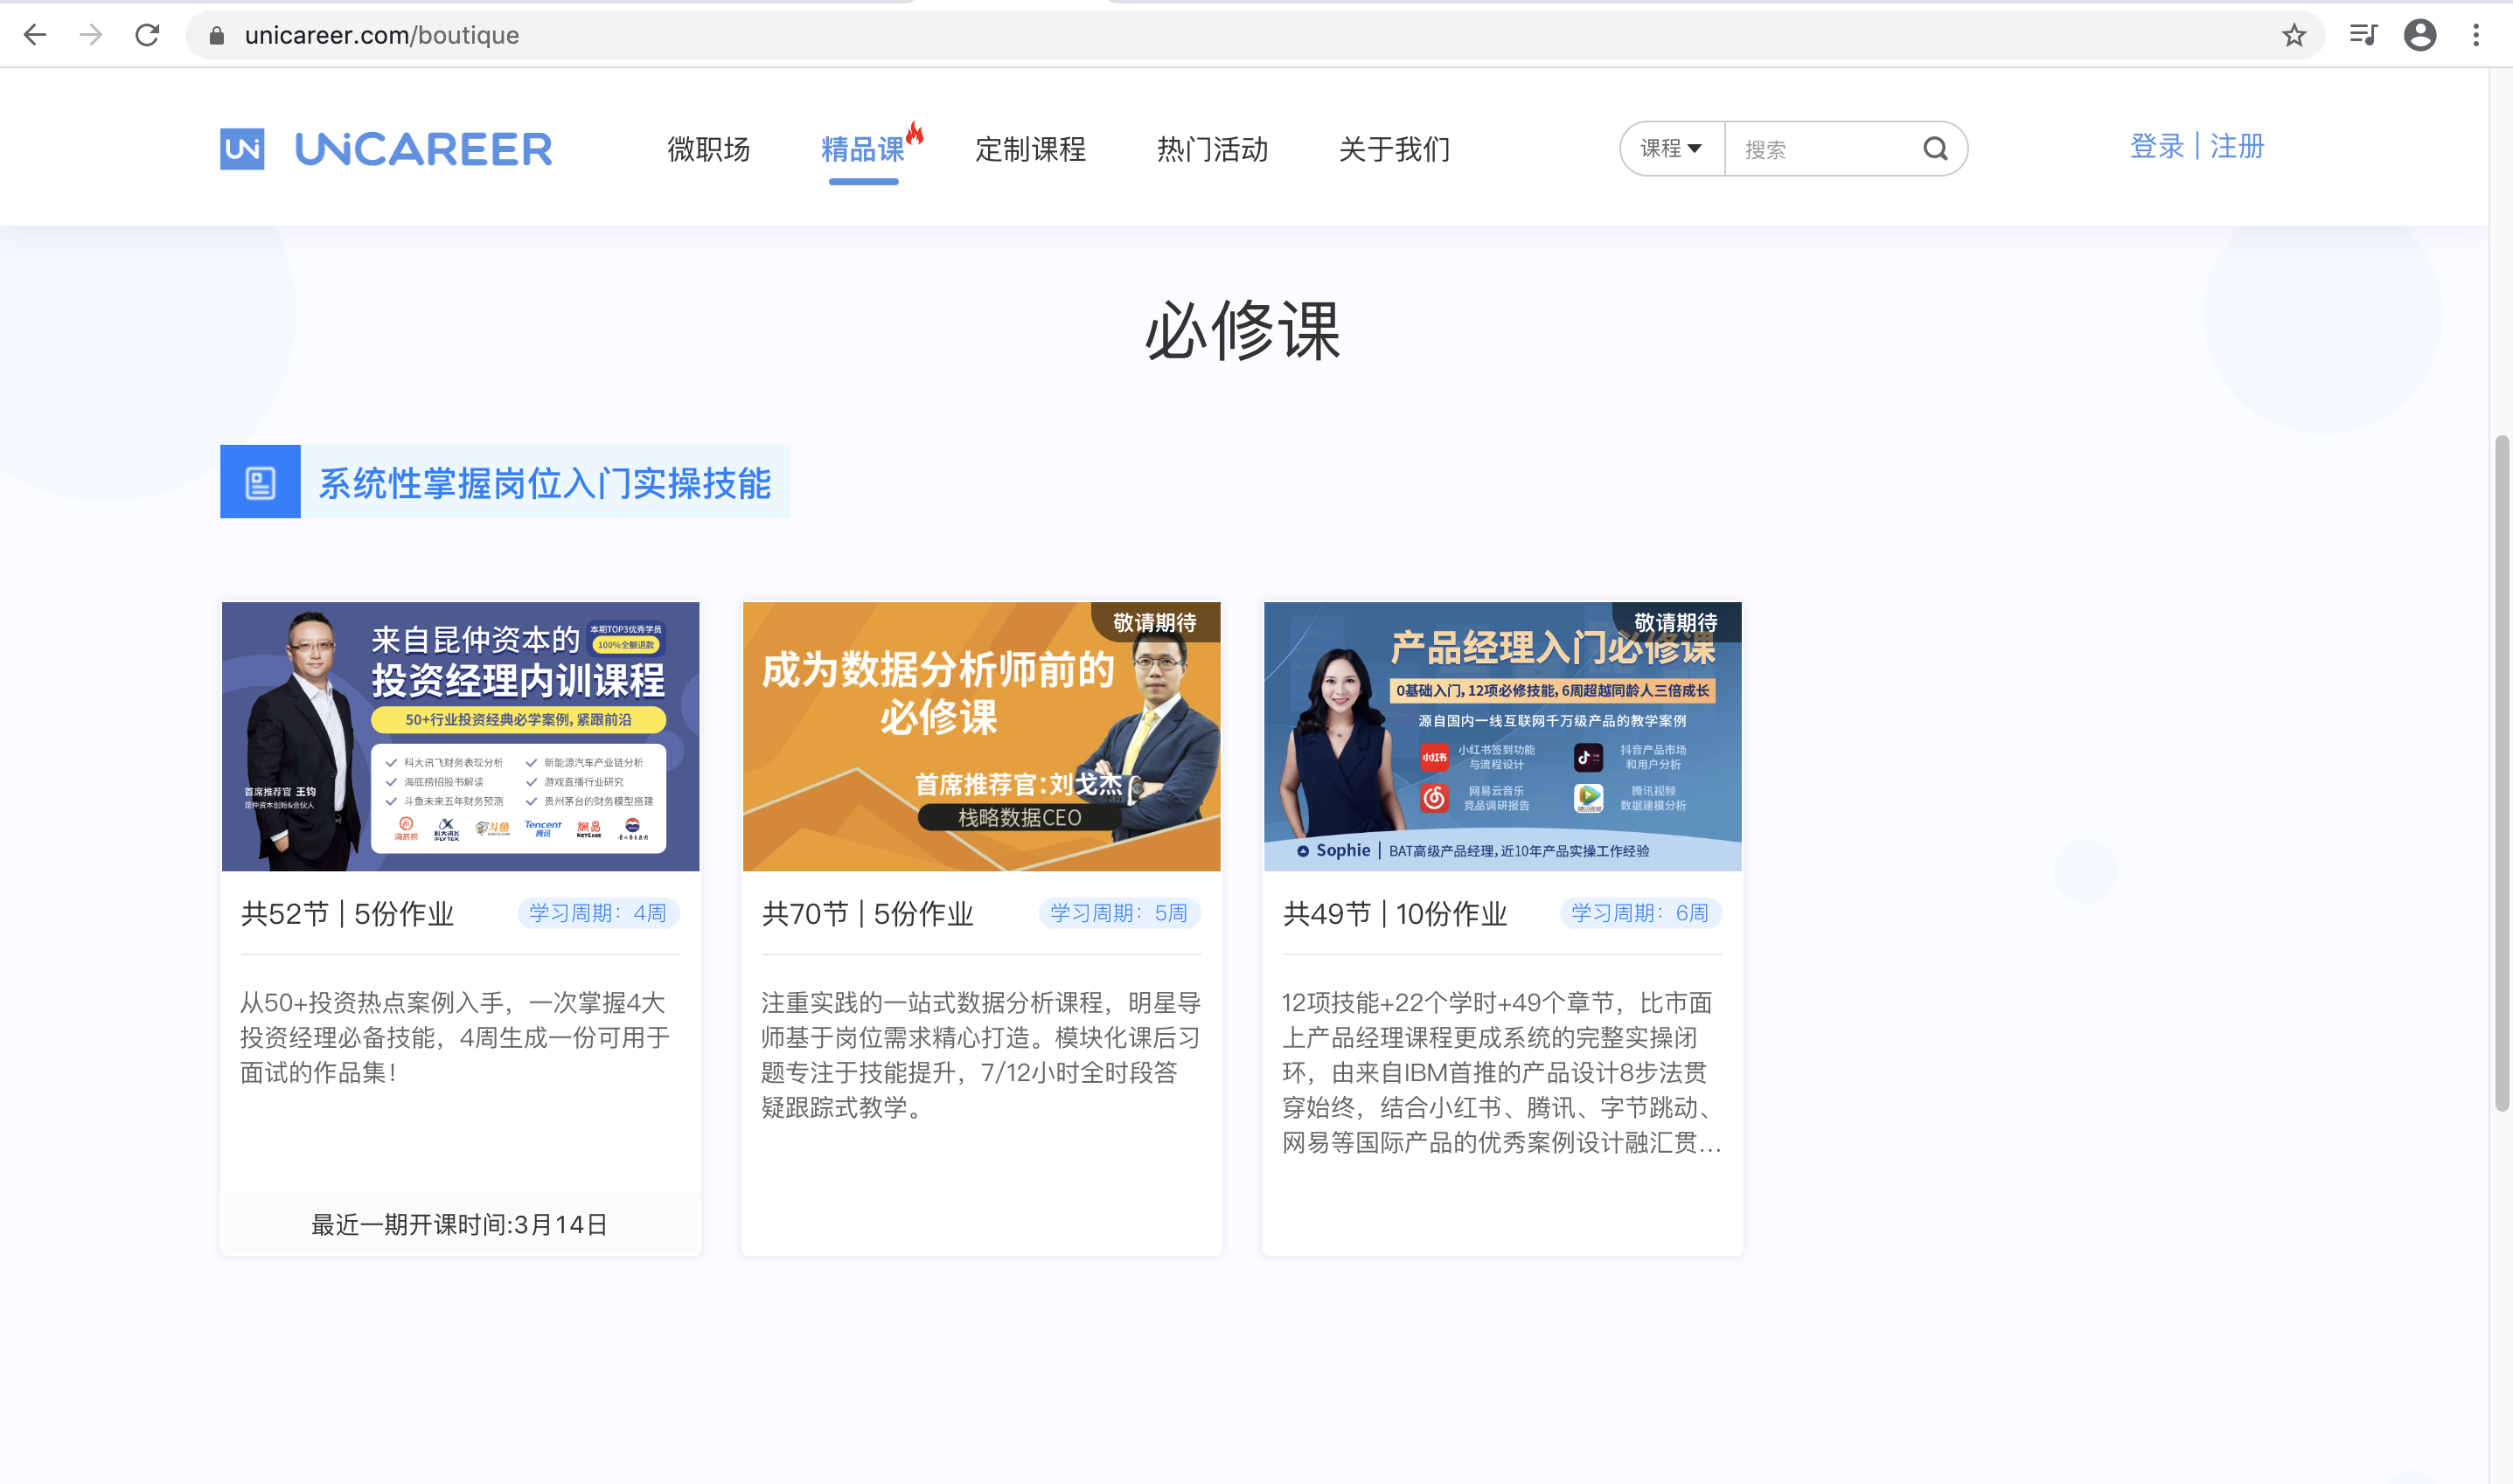Bookmark this page with the star icon
2513x1484 pixels.
click(2293, 36)
